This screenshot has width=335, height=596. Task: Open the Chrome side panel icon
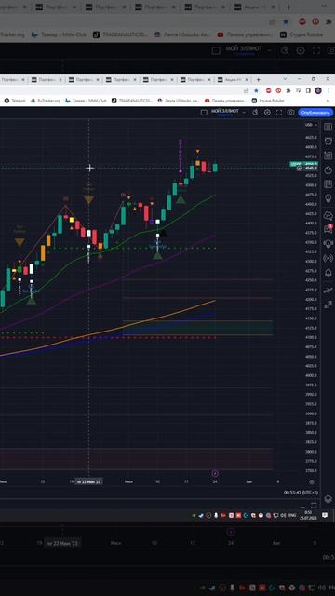[x=308, y=90]
